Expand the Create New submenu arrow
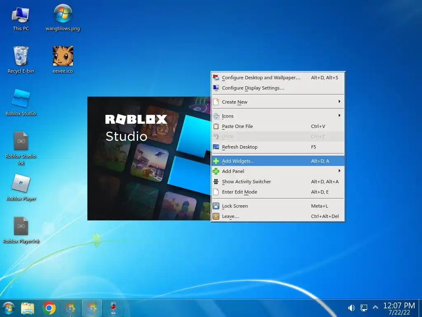The width and height of the screenshot is (422, 317). pyautogui.click(x=340, y=102)
